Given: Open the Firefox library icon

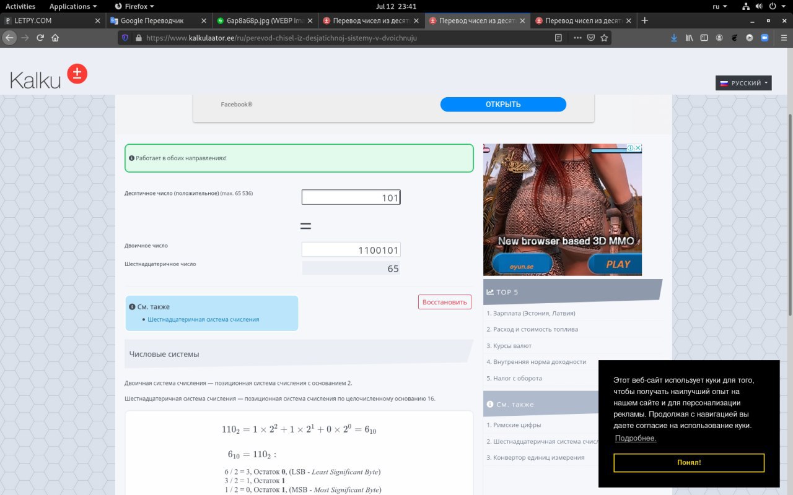Looking at the screenshot, I should pos(689,38).
